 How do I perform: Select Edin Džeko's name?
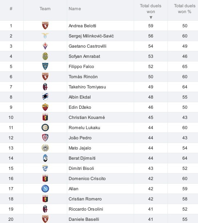80,107
